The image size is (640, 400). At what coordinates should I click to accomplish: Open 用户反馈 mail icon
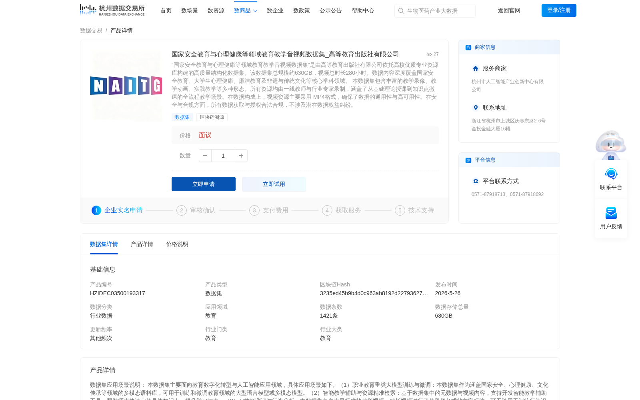pos(611,213)
